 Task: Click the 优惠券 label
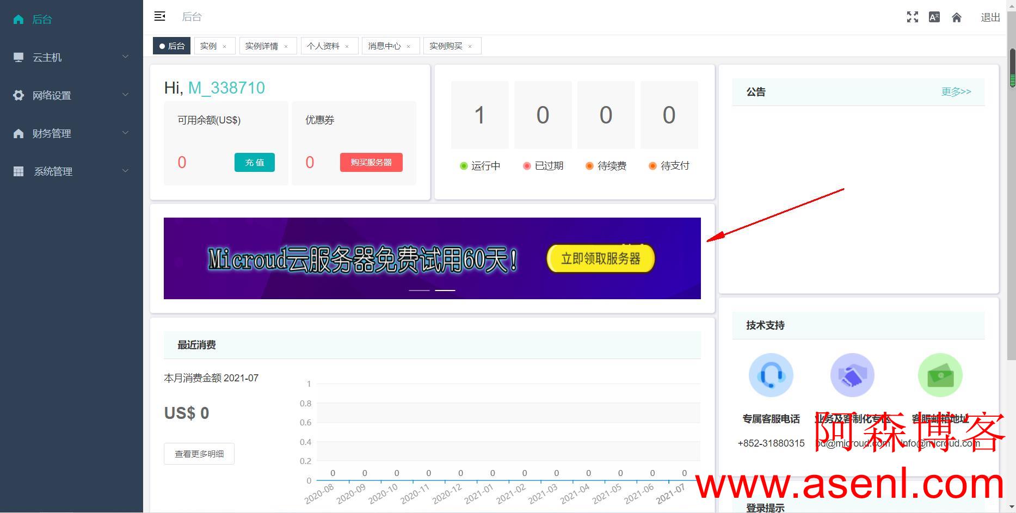319,120
